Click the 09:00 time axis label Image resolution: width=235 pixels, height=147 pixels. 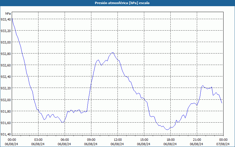pos(91,140)
